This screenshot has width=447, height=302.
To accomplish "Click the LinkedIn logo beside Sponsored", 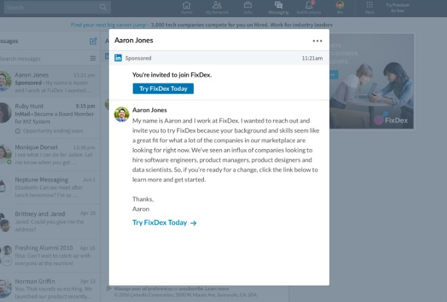I will click(118, 58).
